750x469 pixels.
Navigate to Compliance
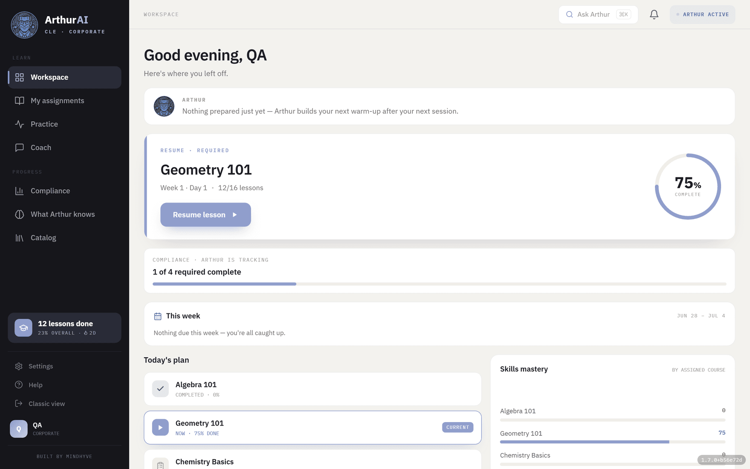tap(64, 191)
